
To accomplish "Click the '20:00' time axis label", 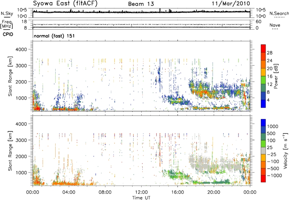I will point(214,192).
